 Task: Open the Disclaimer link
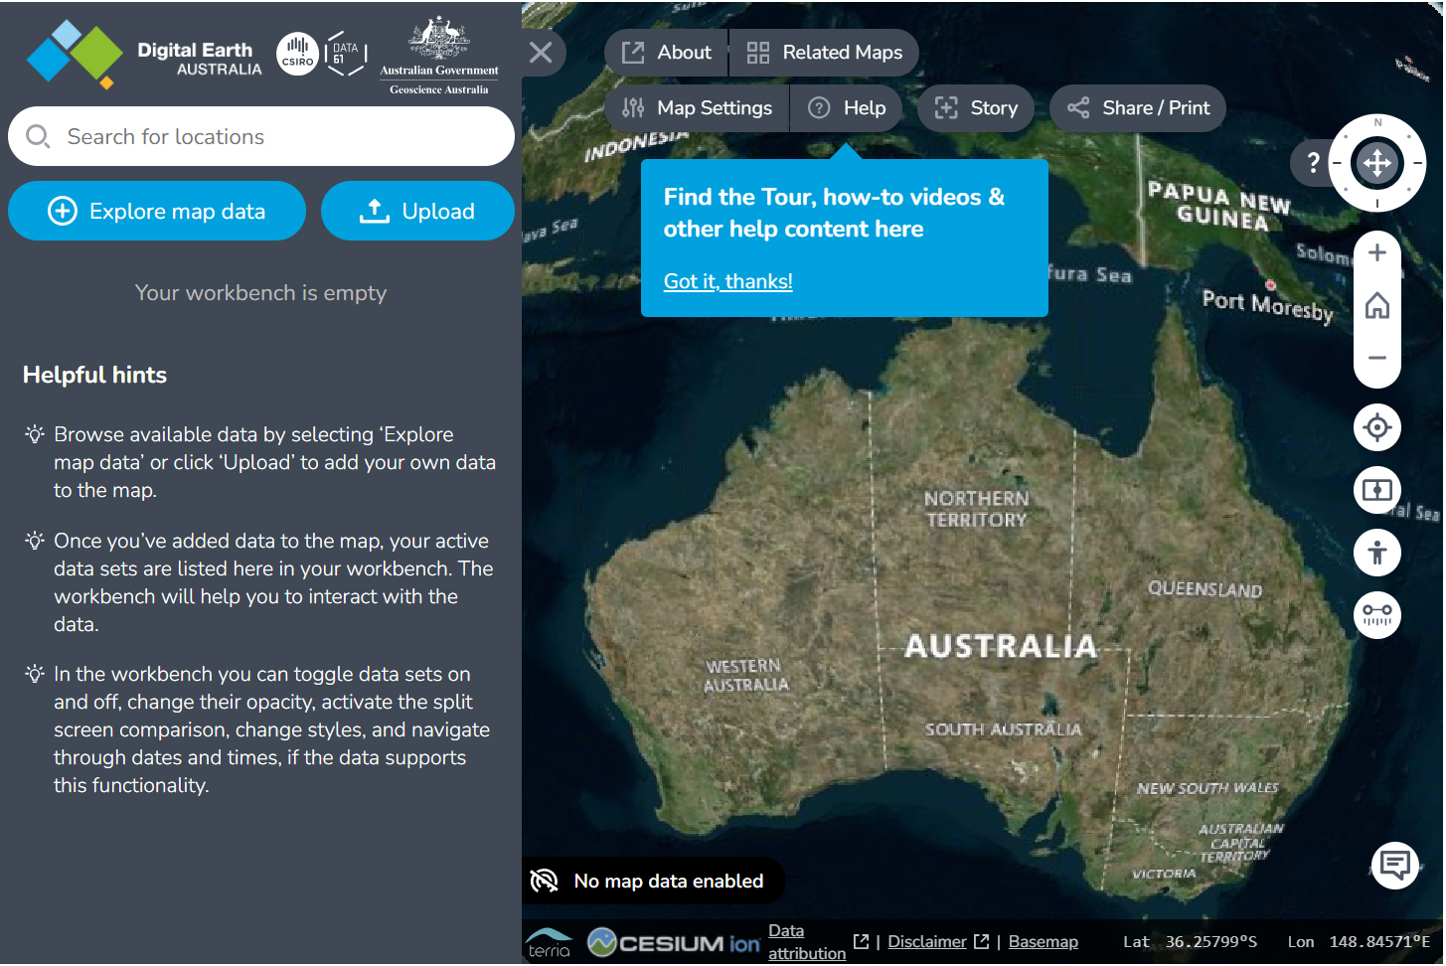(x=926, y=941)
